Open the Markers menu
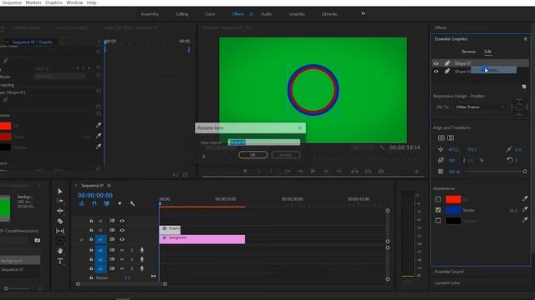The height and width of the screenshot is (300, 535). [x=33, y=2]
